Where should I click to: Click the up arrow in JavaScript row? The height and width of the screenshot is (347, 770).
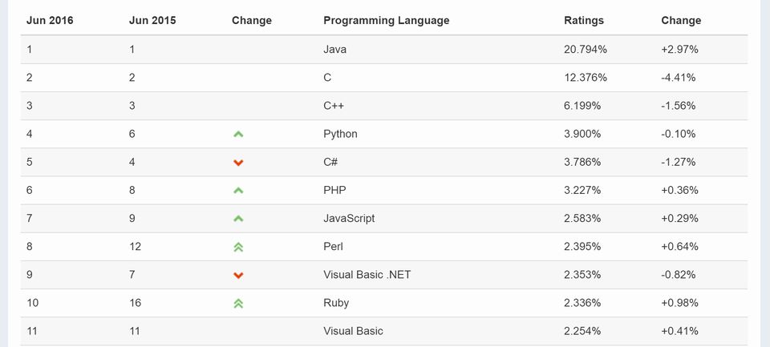tap(238, 219)
